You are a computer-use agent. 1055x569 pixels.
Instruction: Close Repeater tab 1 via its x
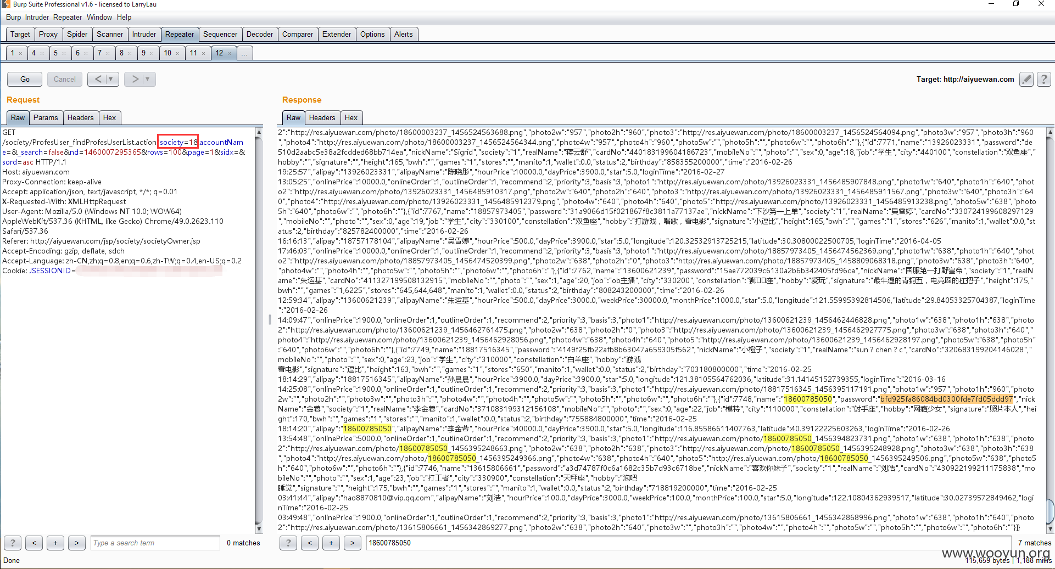pos(20,53)
